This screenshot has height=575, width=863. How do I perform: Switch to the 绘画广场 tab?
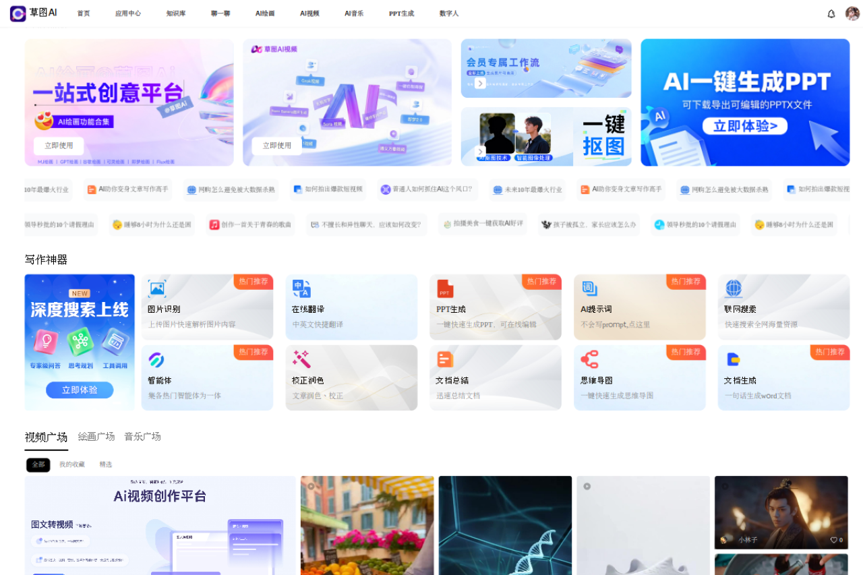[x=96, y=436]
